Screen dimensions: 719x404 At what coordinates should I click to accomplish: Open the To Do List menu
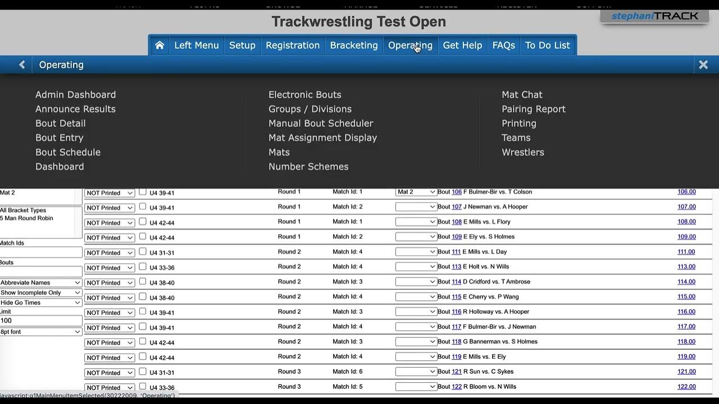(x=547, y=45)
